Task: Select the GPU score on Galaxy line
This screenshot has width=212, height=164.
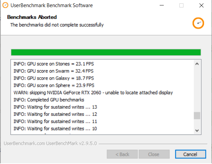Action: tap(54, 78)
